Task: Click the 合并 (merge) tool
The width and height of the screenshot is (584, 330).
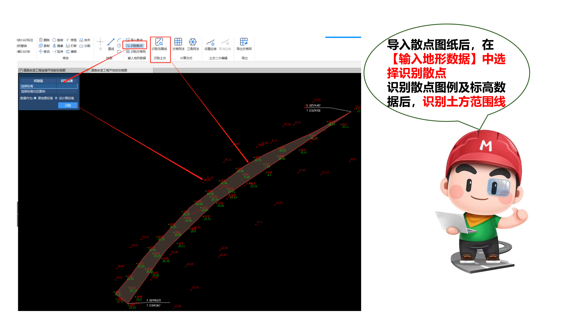Action: (85, 40)
